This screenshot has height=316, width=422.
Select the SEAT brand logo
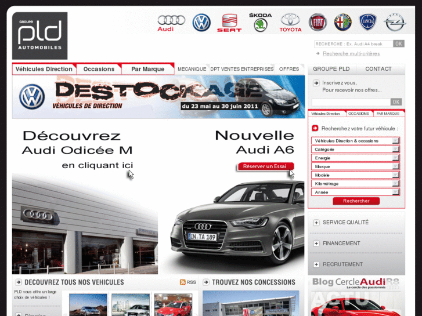pyautogui.click(x=229, y=23)
